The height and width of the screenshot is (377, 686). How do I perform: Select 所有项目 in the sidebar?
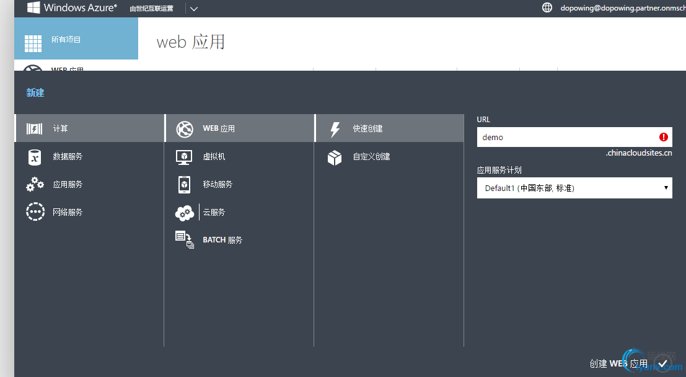[76, 38]
